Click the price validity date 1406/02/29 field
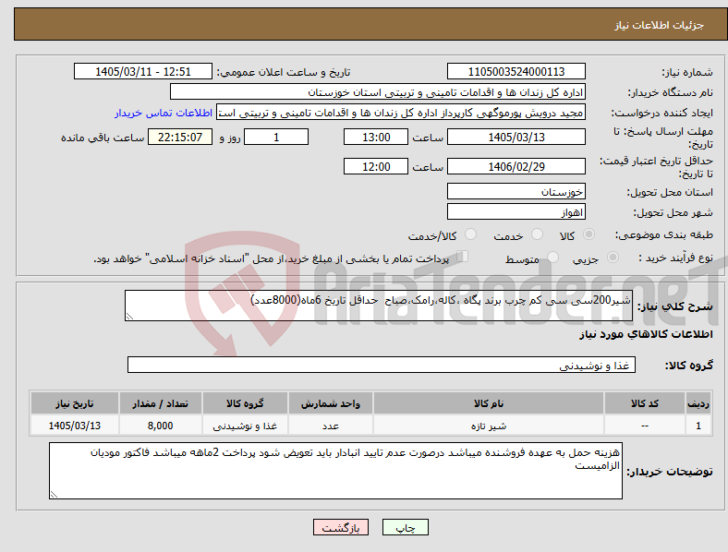This screenshot has width=728, height=552. 516,166
